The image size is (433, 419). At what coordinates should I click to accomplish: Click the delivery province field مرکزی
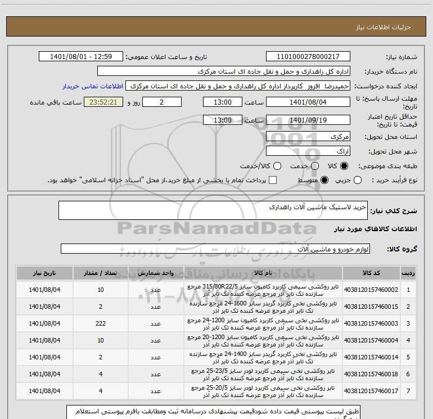coord(308,137)
